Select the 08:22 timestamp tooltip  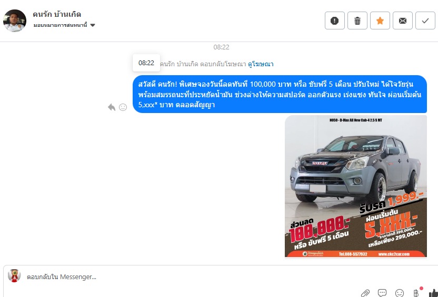[x=146, y=63]
